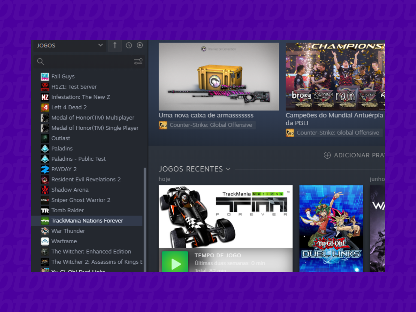Click the Medal of Honor(TM) Multiplayer icon
Image resolution: width=416 pixels, height=312 pixels.
pos(45,118)
